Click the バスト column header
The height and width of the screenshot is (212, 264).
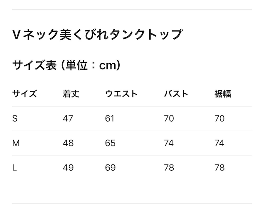pos(176,94)
